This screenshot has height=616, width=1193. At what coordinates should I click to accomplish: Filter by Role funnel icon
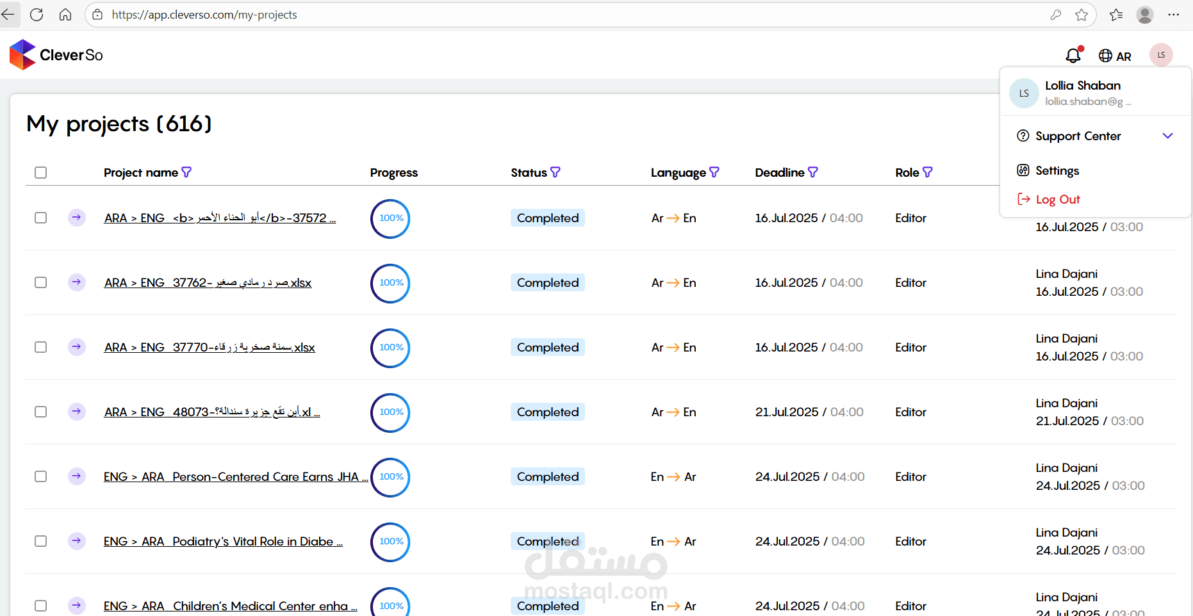click(928, 172)
